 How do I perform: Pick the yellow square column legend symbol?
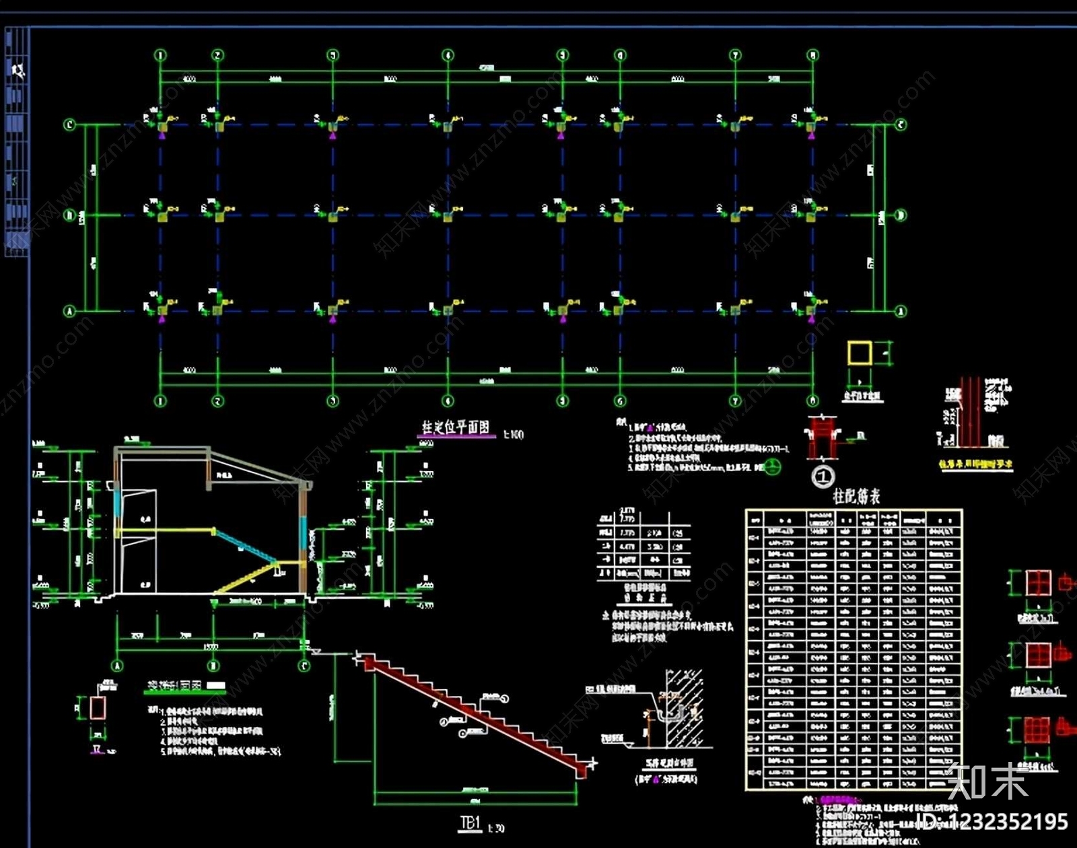(x=860, y=353)
